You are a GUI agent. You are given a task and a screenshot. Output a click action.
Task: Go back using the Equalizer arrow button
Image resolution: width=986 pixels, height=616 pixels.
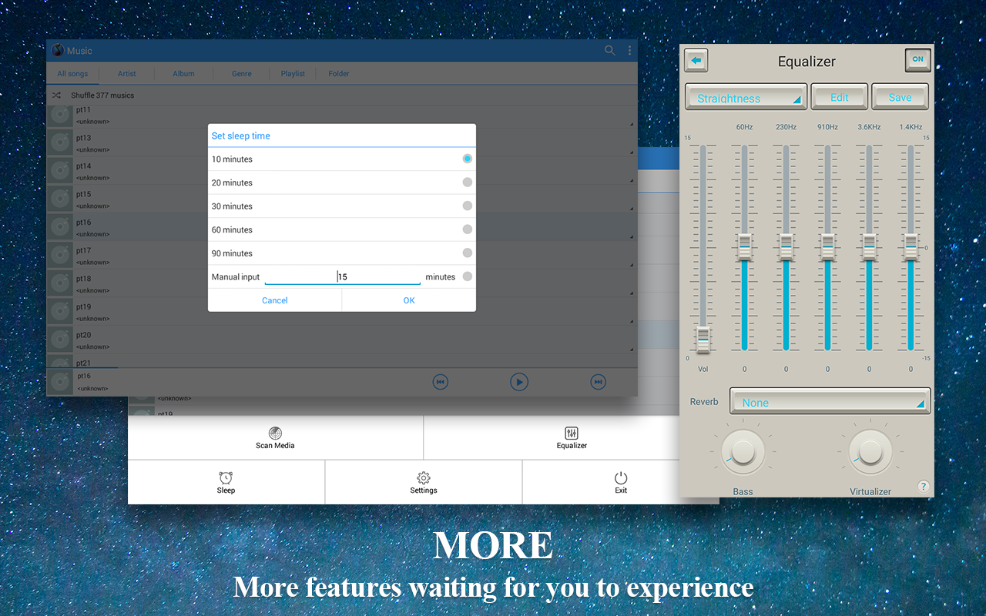[696, 60]
